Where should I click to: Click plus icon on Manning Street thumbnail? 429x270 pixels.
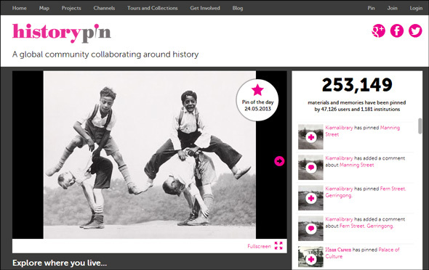pos(311,137)
